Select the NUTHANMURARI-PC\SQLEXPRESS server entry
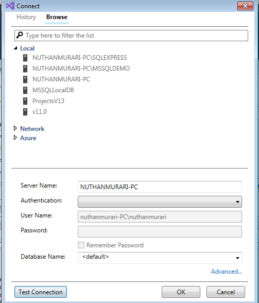The image size is (259, 303). 80,58
